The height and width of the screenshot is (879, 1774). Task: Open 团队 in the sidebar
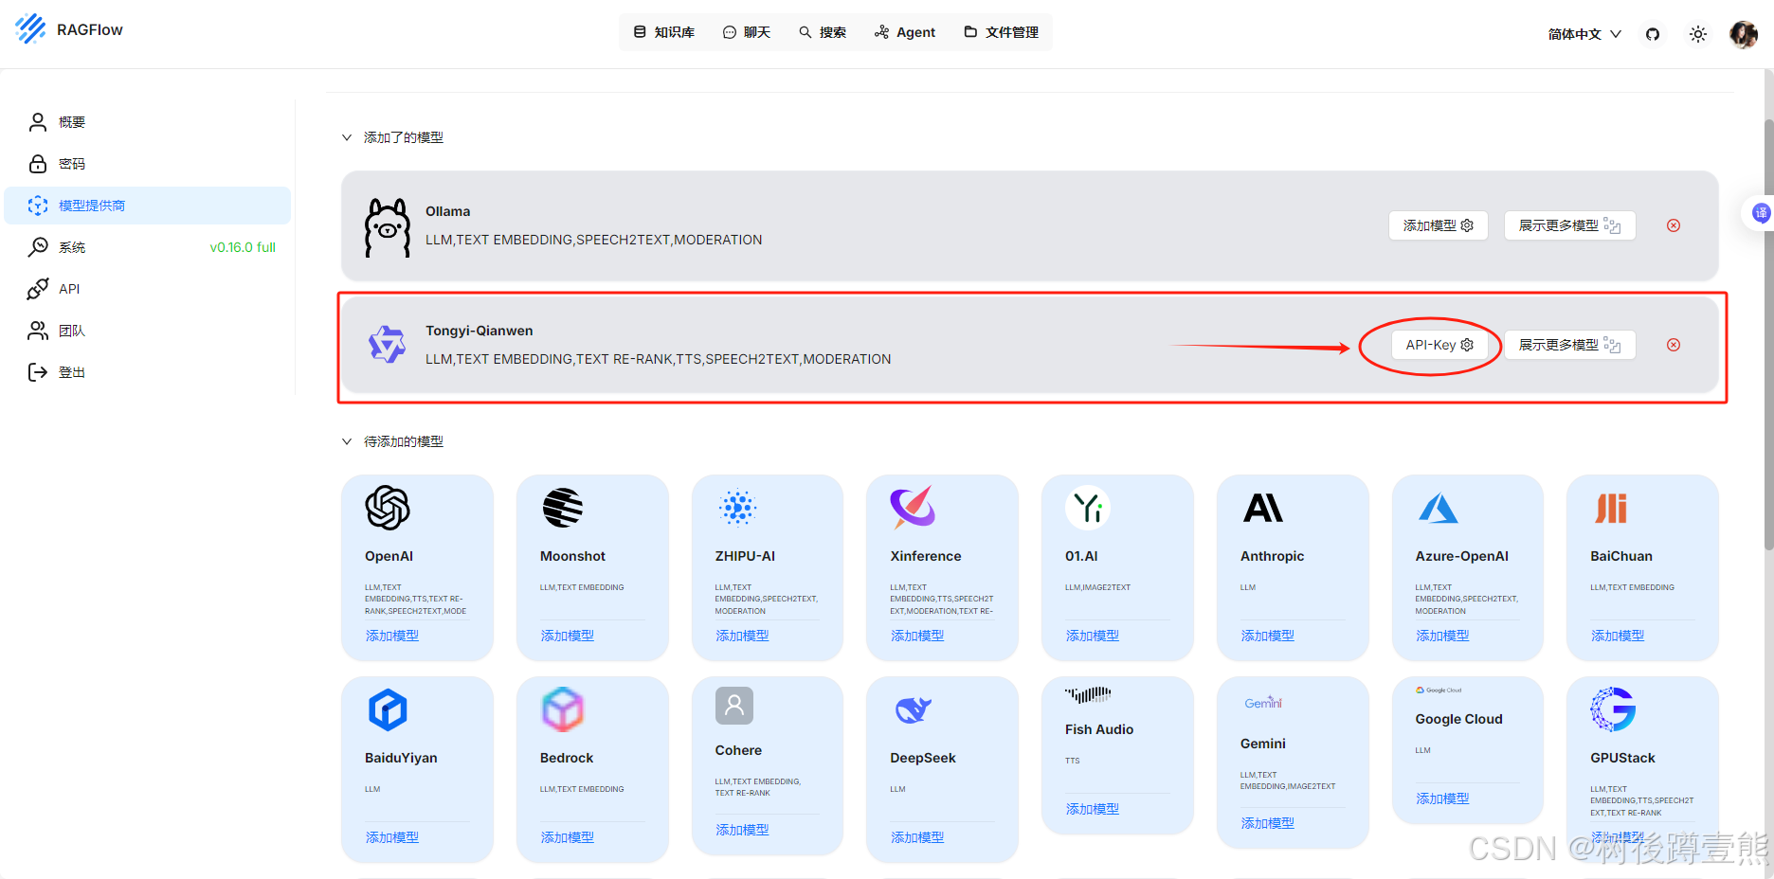pos(148,331)
